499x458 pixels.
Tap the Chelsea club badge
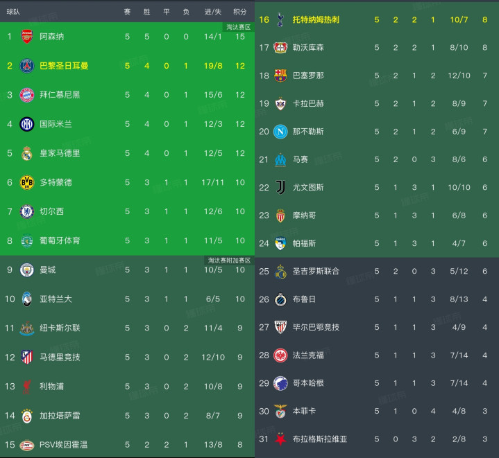[x=26, y=211]
